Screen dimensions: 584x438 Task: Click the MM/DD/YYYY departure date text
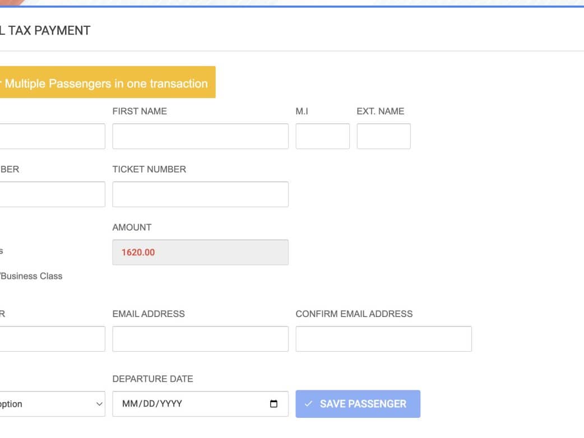point(152,404)
